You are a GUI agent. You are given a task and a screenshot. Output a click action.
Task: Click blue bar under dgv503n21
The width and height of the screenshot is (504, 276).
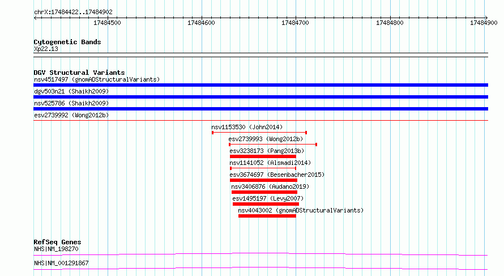[x=260, y=97]
